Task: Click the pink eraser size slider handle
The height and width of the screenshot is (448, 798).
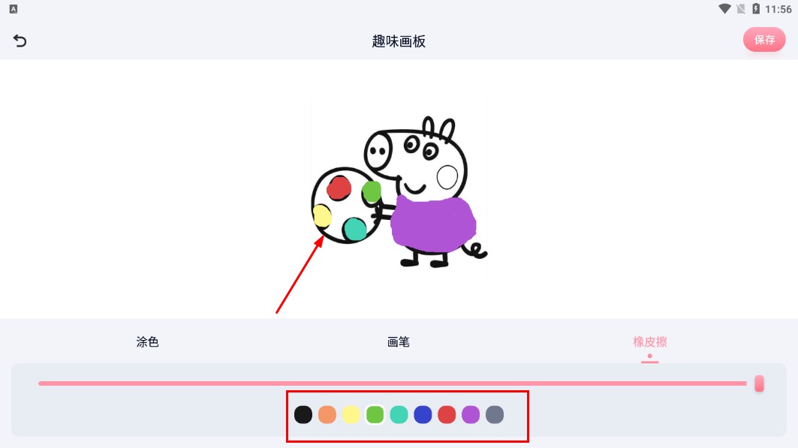Action: tap(759, 383)
